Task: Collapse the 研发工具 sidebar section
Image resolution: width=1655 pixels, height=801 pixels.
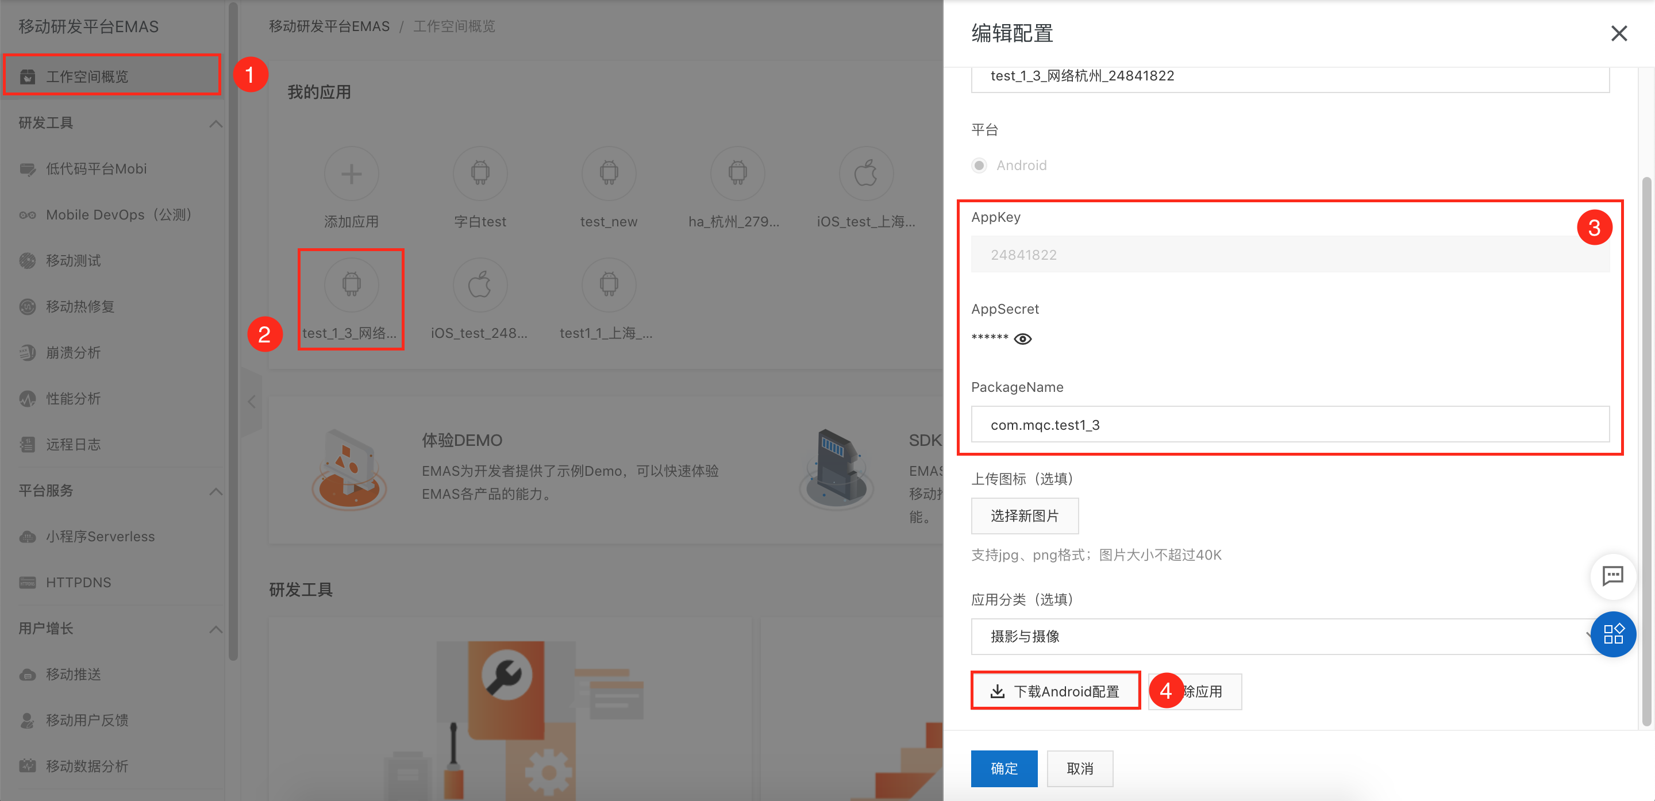Action: click(x=216, y=124)
